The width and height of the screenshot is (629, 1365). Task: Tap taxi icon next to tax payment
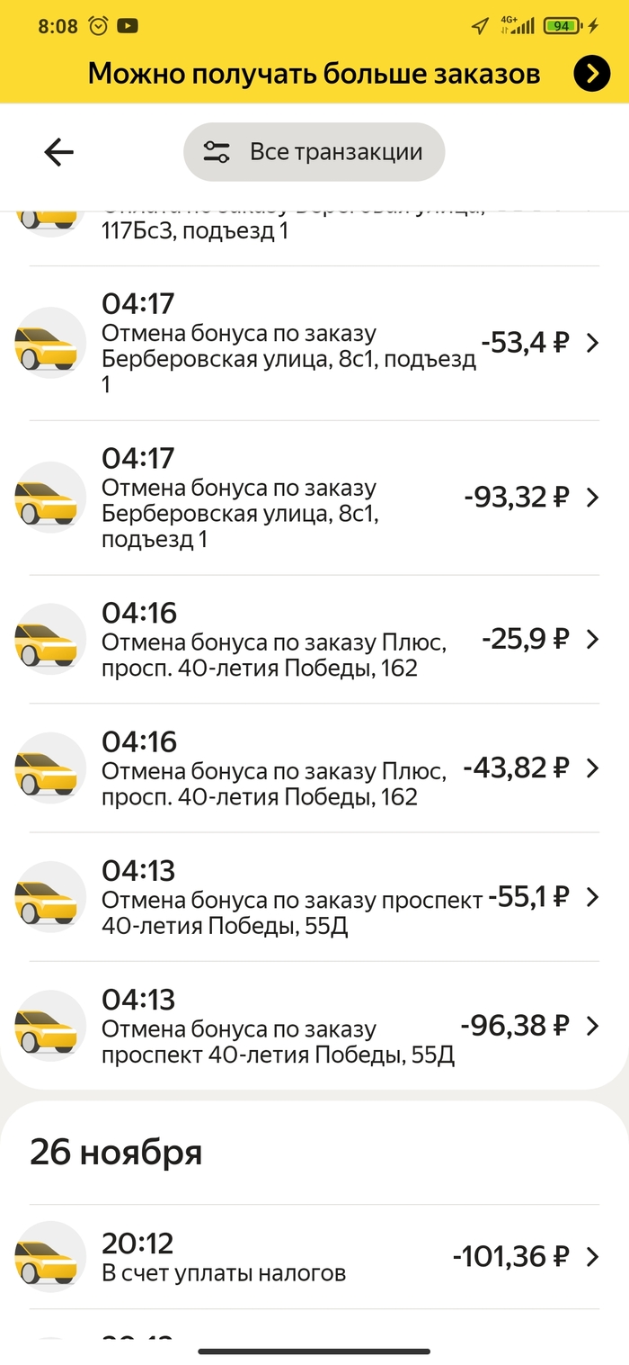(50, 1257)
